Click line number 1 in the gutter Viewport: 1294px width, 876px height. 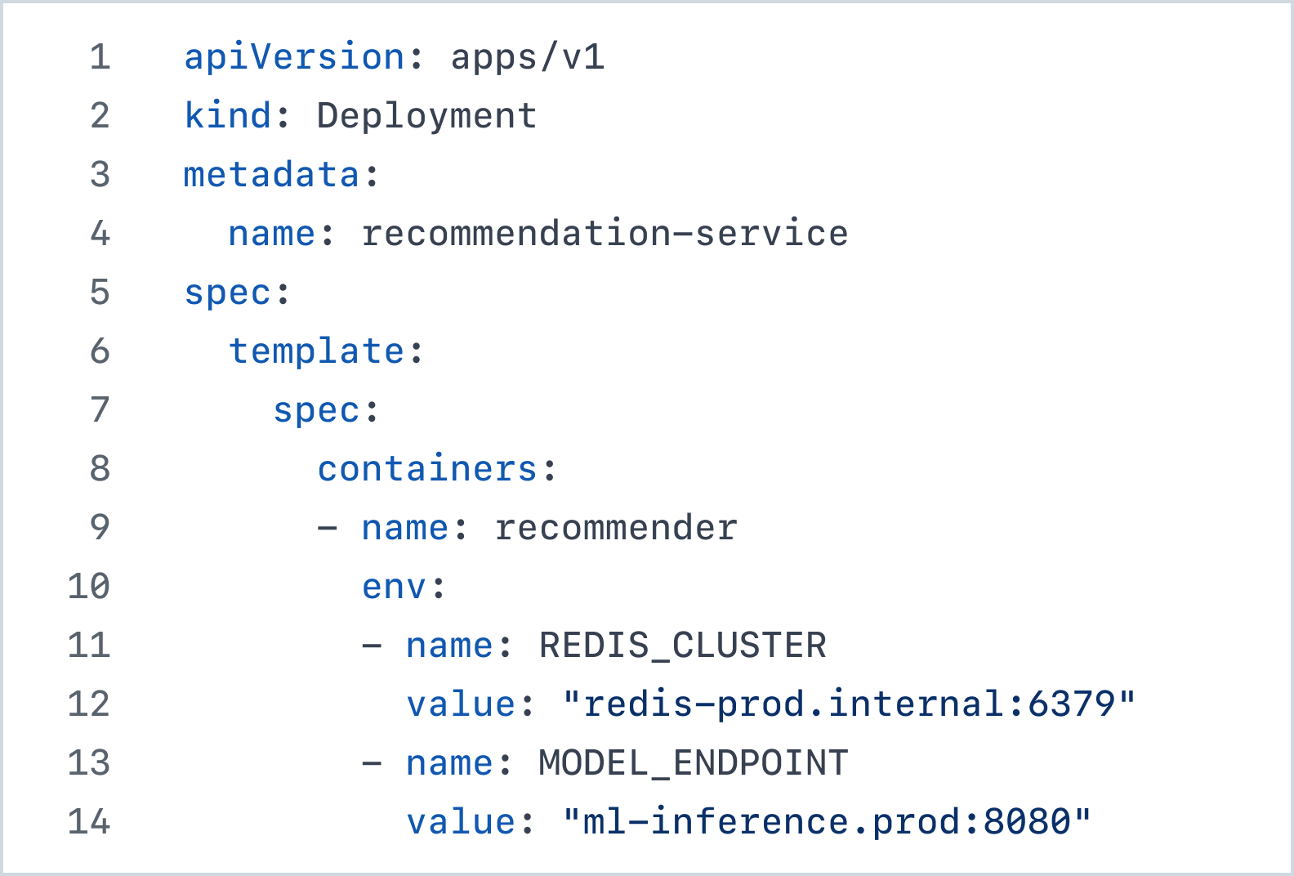point(100,57)
